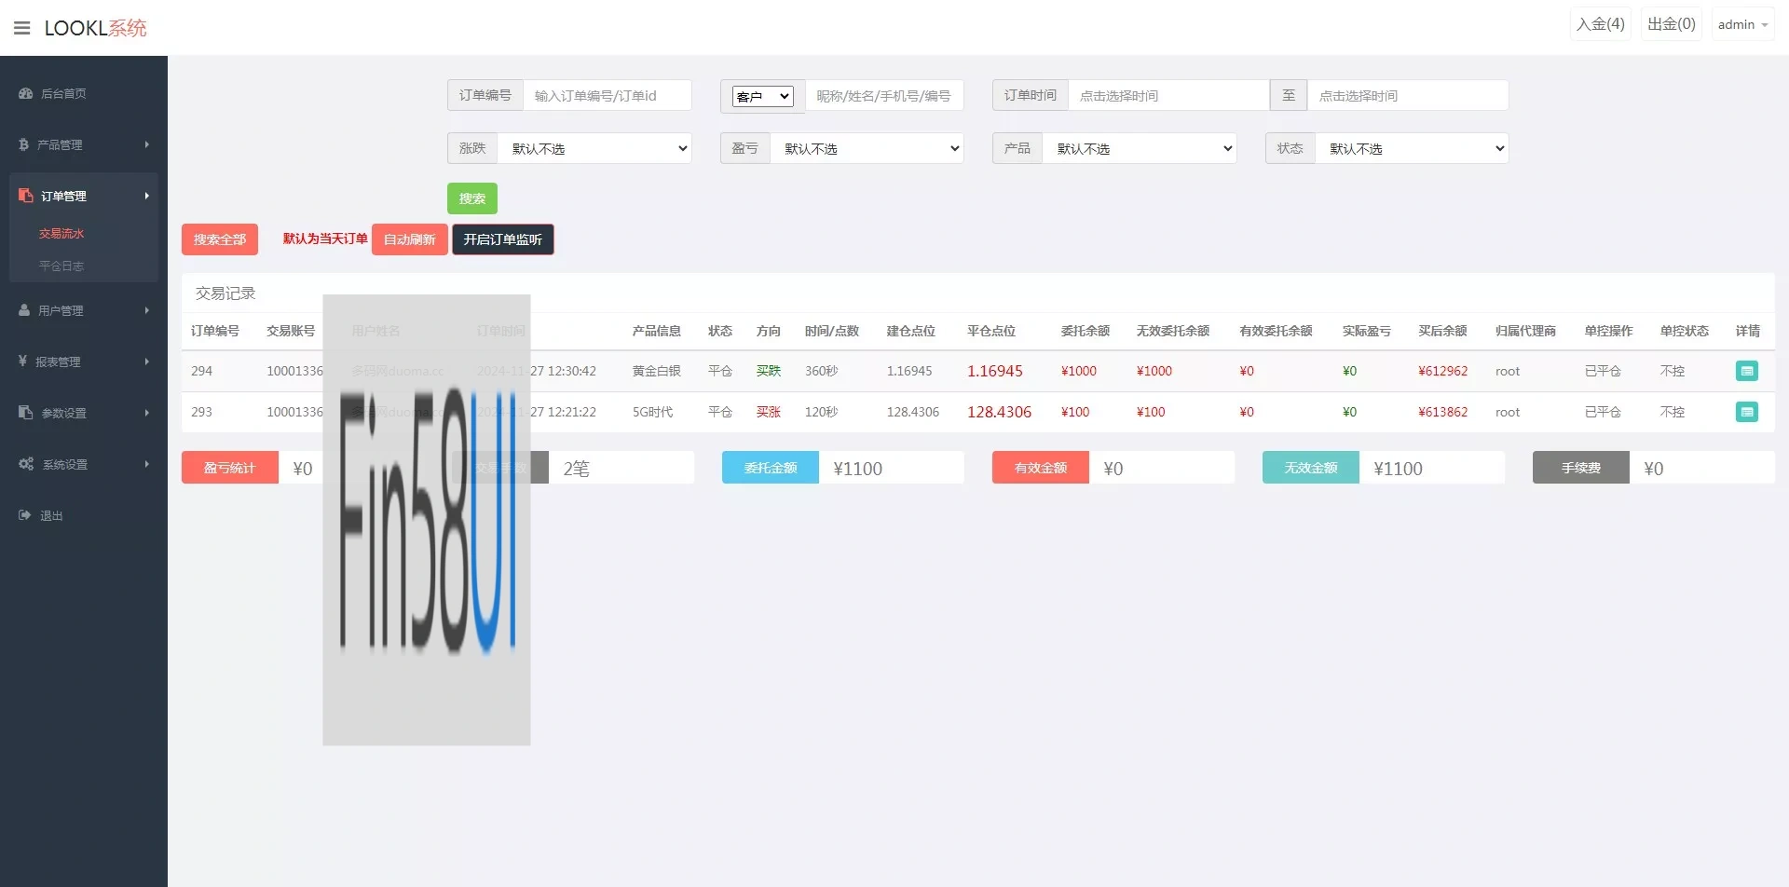1789x887 pixels.
Task: Click the logout icon beside 退出
Action: tap(25, 515)
